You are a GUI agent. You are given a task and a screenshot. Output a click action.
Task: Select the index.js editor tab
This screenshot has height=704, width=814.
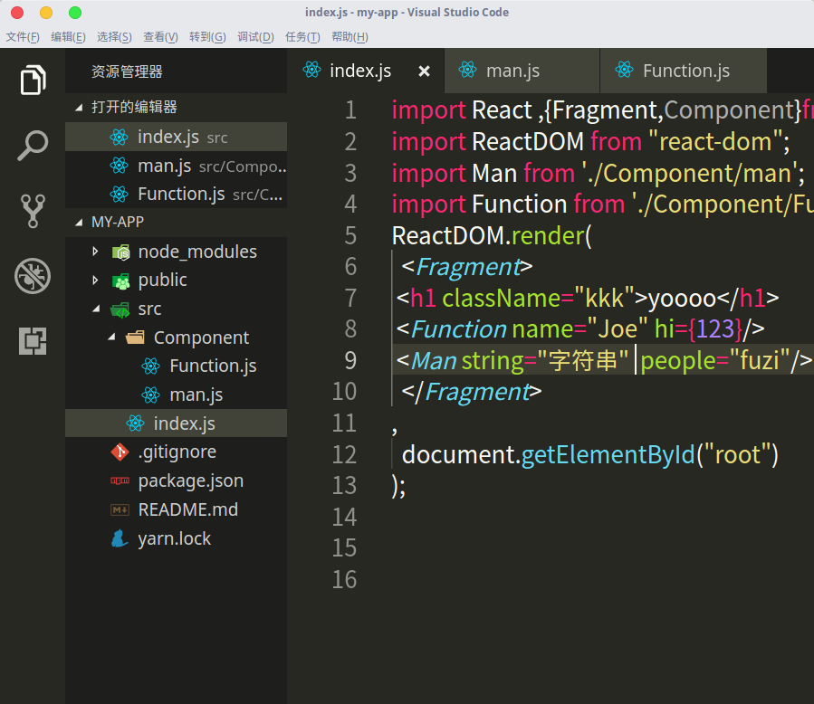(x=366, y=71)
